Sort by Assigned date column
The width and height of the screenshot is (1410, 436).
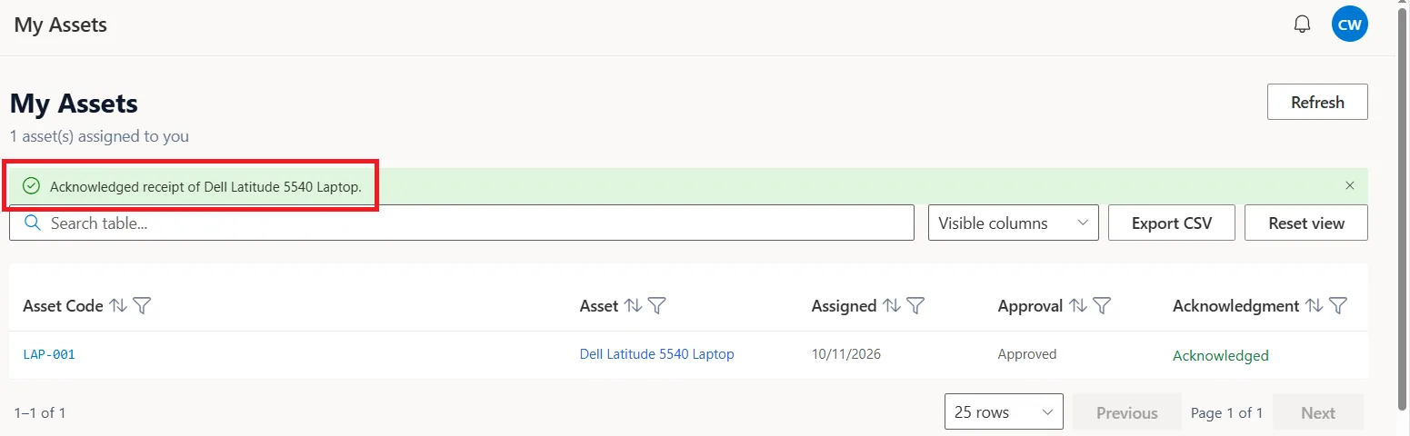point(892,306)
